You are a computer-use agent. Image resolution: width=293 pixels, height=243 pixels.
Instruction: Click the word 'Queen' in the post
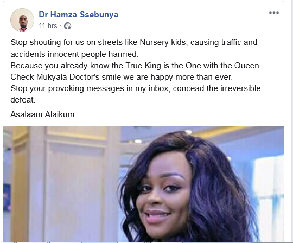[247, 66]
